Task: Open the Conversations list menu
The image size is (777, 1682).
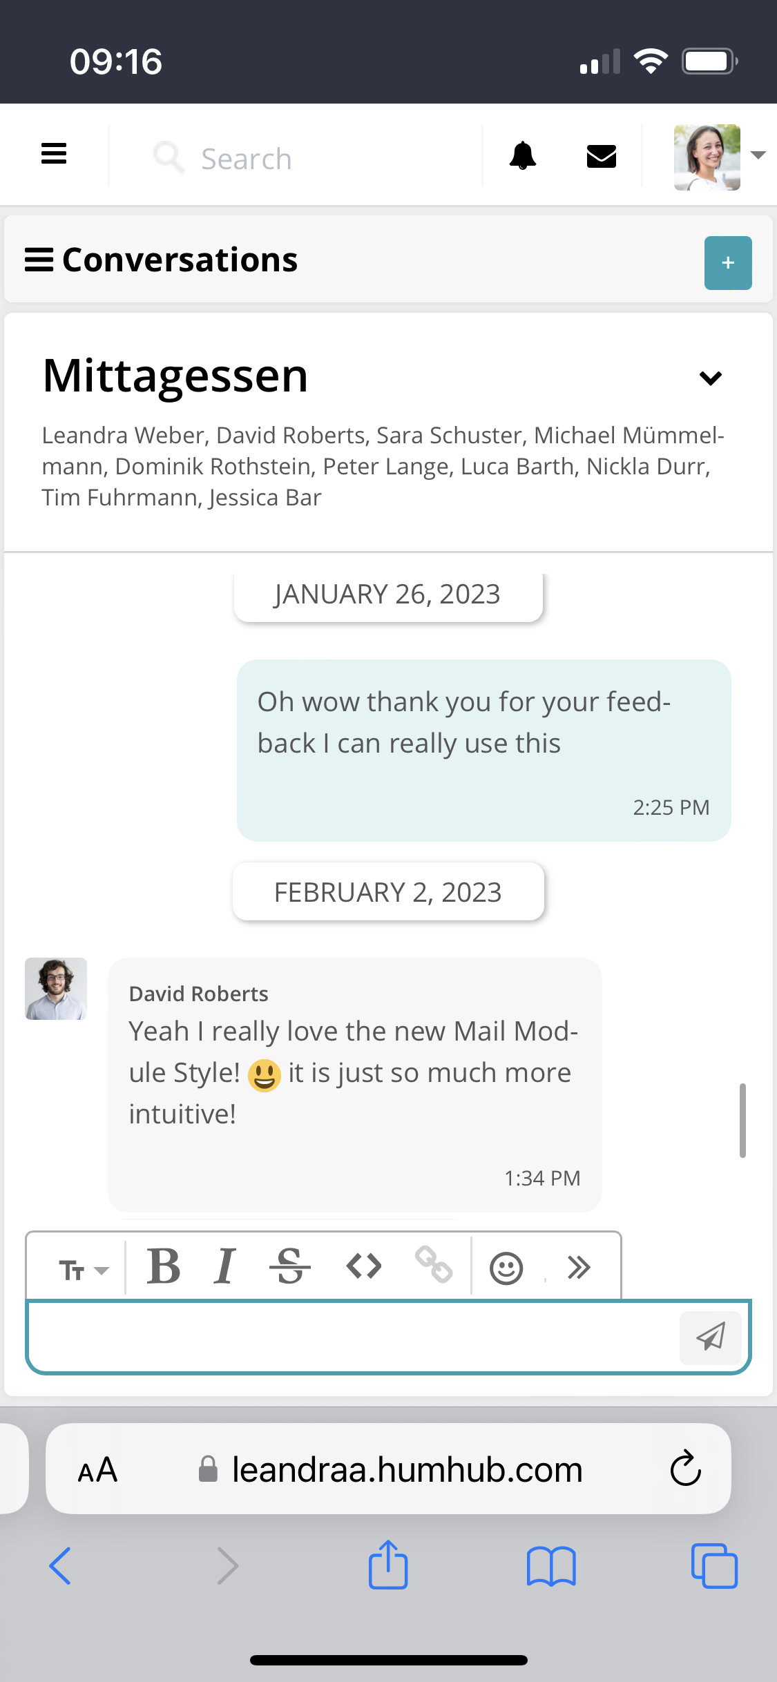Action: click(39, 259)
